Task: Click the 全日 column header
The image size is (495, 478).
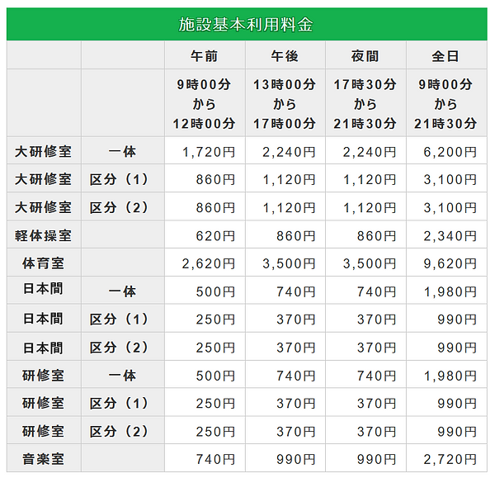Action: pos(445,56)
